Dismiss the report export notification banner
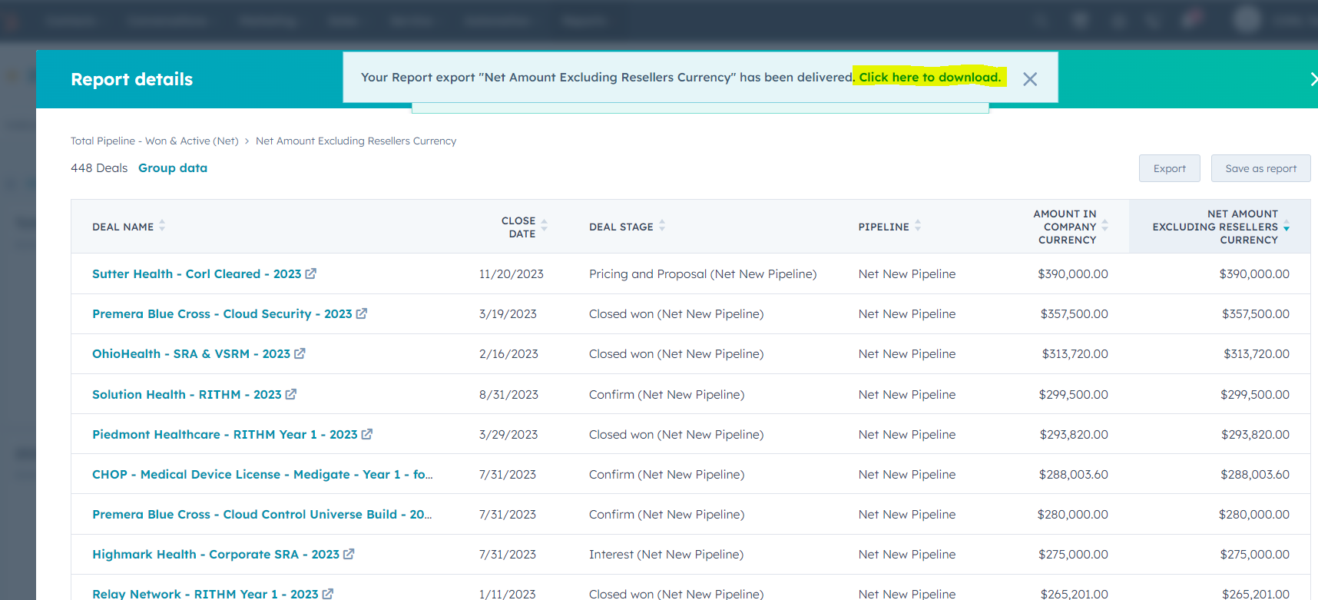Viewport: 1318px width, 600px height. 1030,79
